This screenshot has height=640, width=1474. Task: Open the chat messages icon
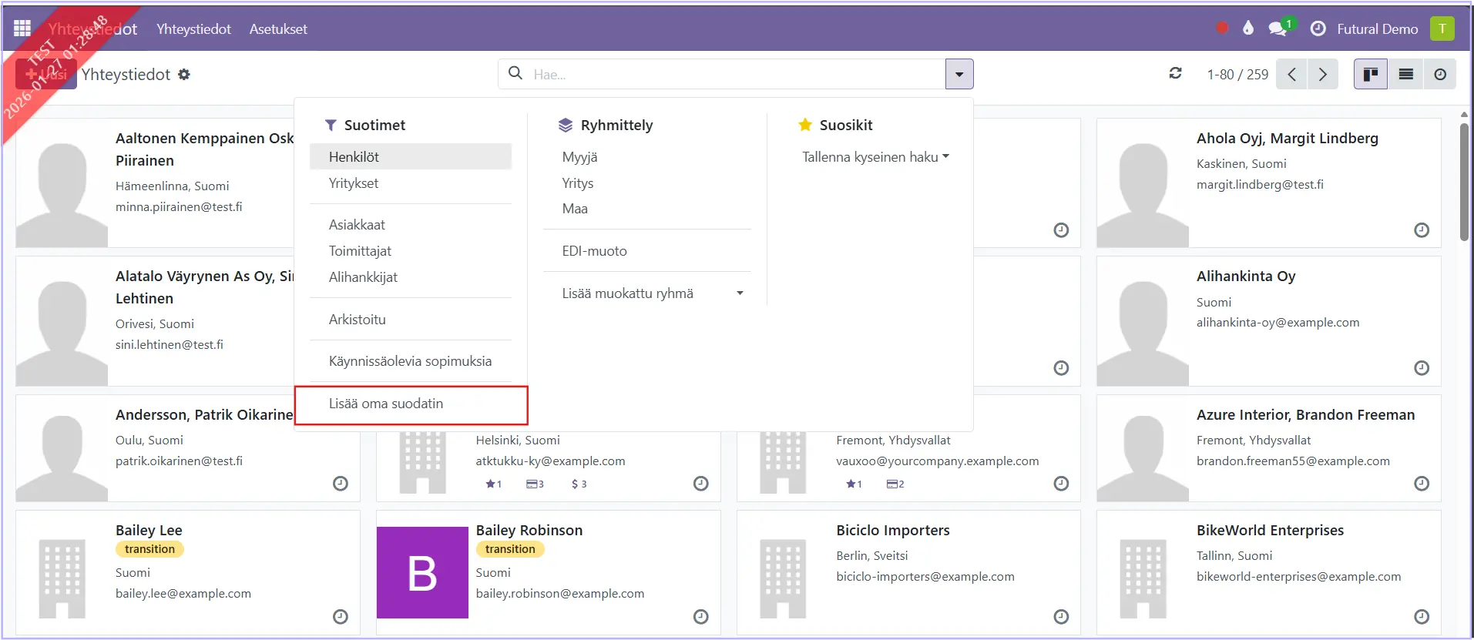pyautogui.click(x=1278, y=28)
